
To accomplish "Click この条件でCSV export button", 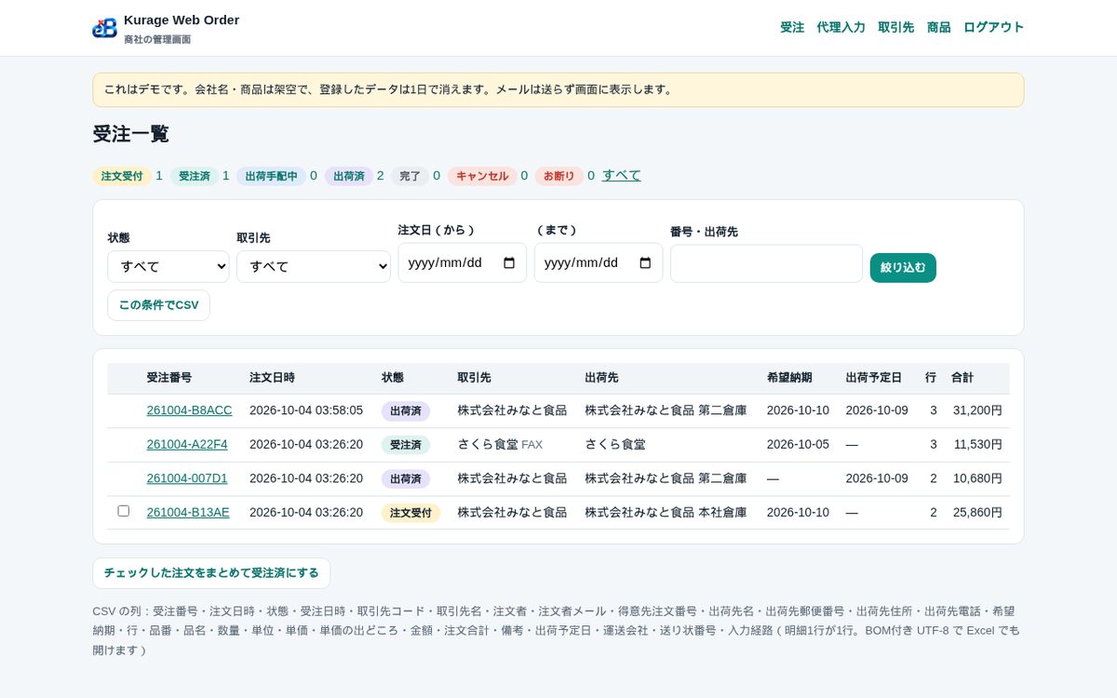I will [158, 305].
